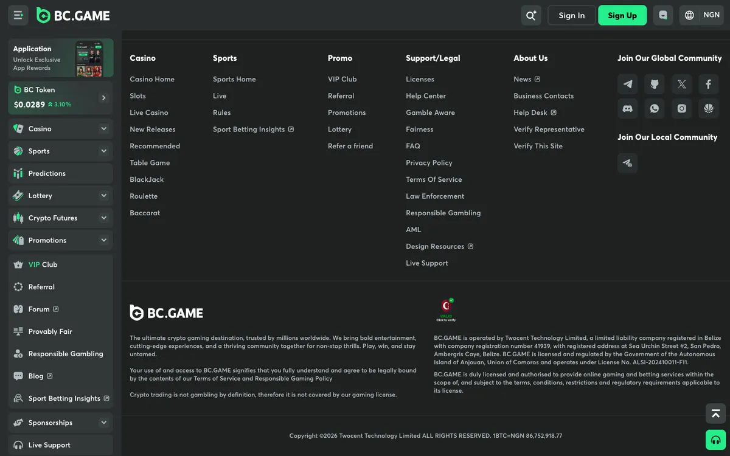This screenshot has height=456, width=730.
Task: Open the footer VIP Club link
Action: (x=342, y=79)
